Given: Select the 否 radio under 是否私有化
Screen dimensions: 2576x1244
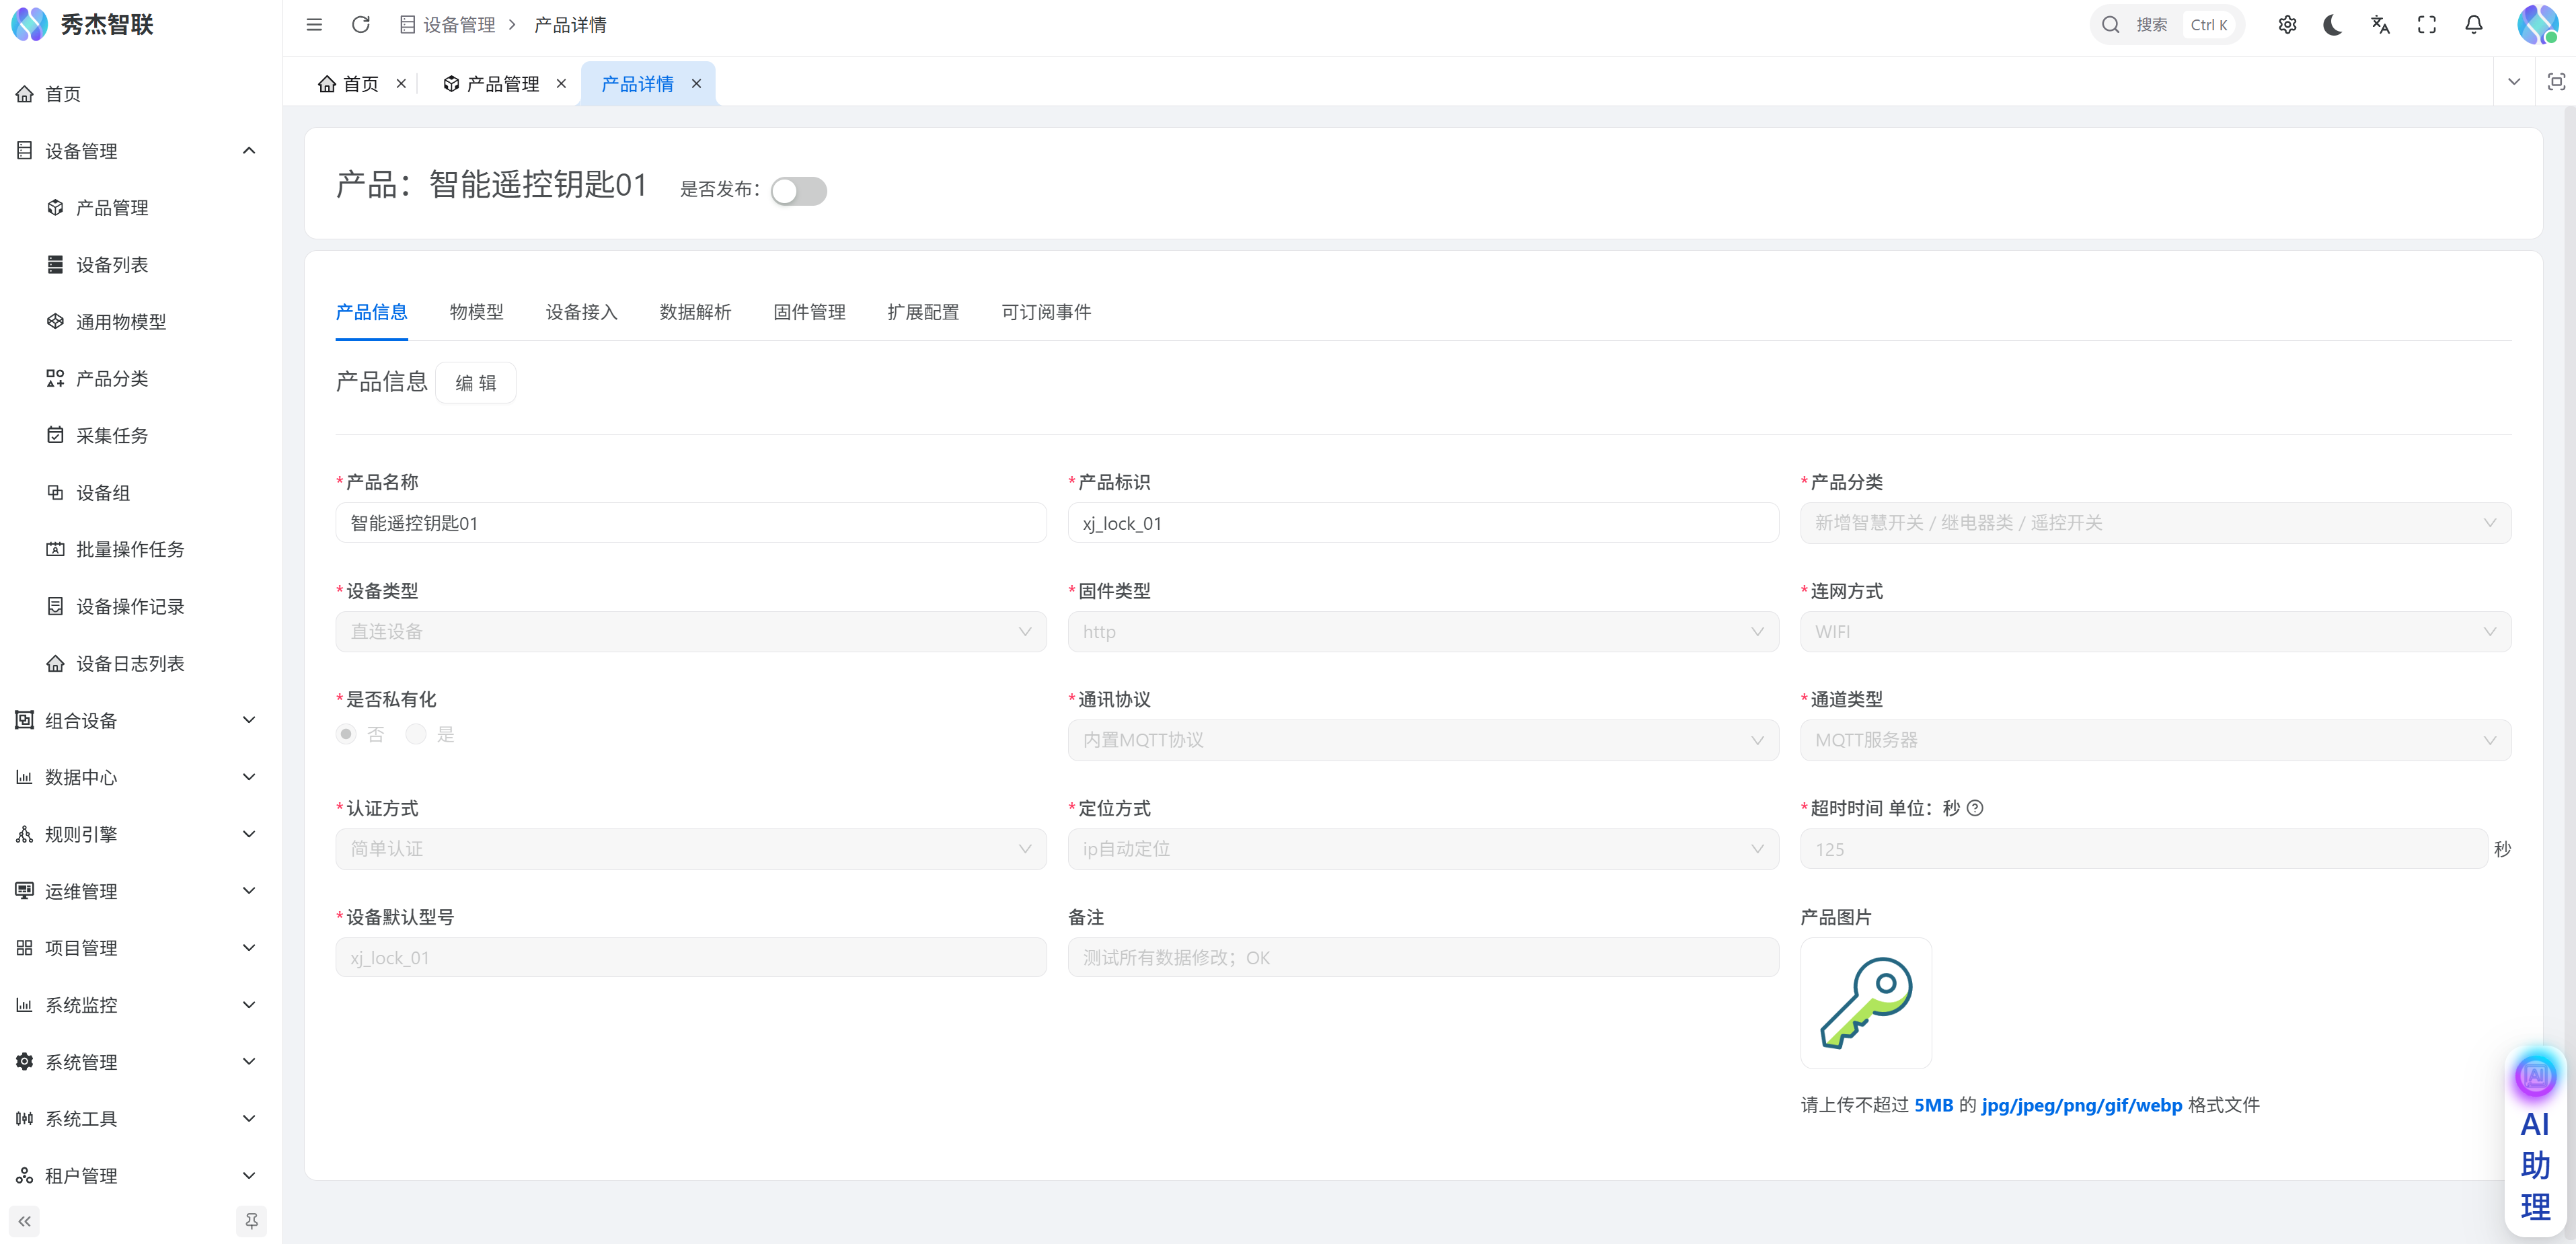Looking at the screenshot, I should [x=346, y=734].
